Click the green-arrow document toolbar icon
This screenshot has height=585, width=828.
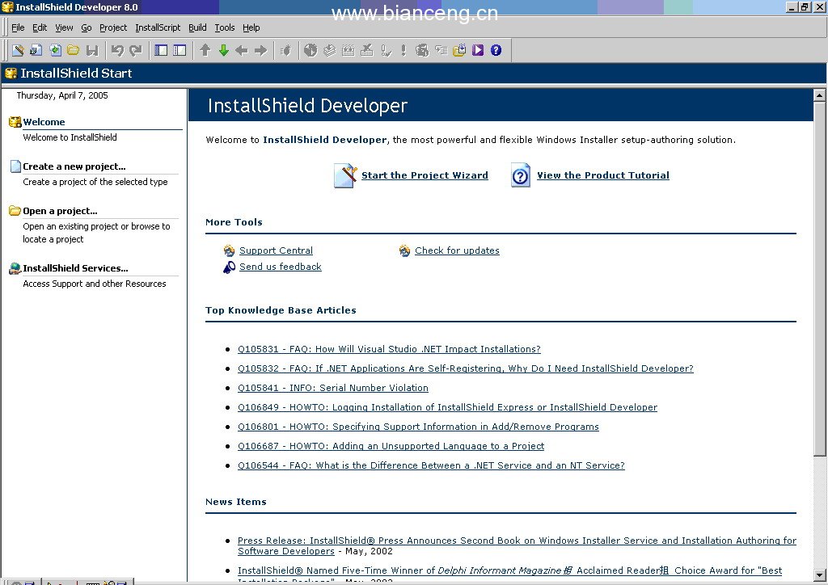tap(55, 50)
